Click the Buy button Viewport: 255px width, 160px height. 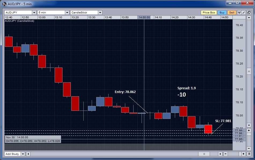pos(222,13)
